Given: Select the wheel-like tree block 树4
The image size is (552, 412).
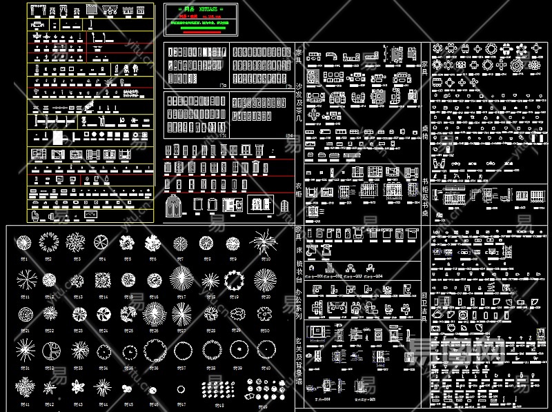Looking at the screenshot, I should [101, 242].
